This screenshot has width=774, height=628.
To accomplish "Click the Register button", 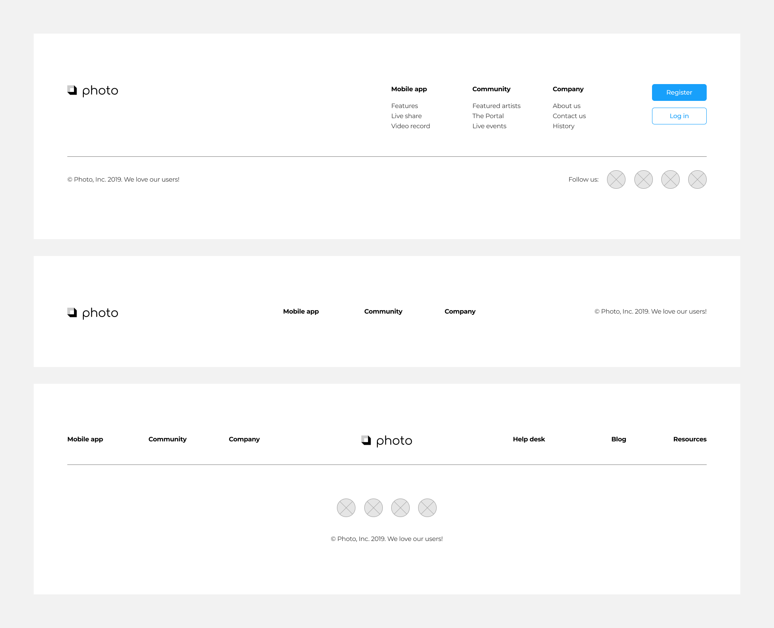I will [x=679, y=92].
